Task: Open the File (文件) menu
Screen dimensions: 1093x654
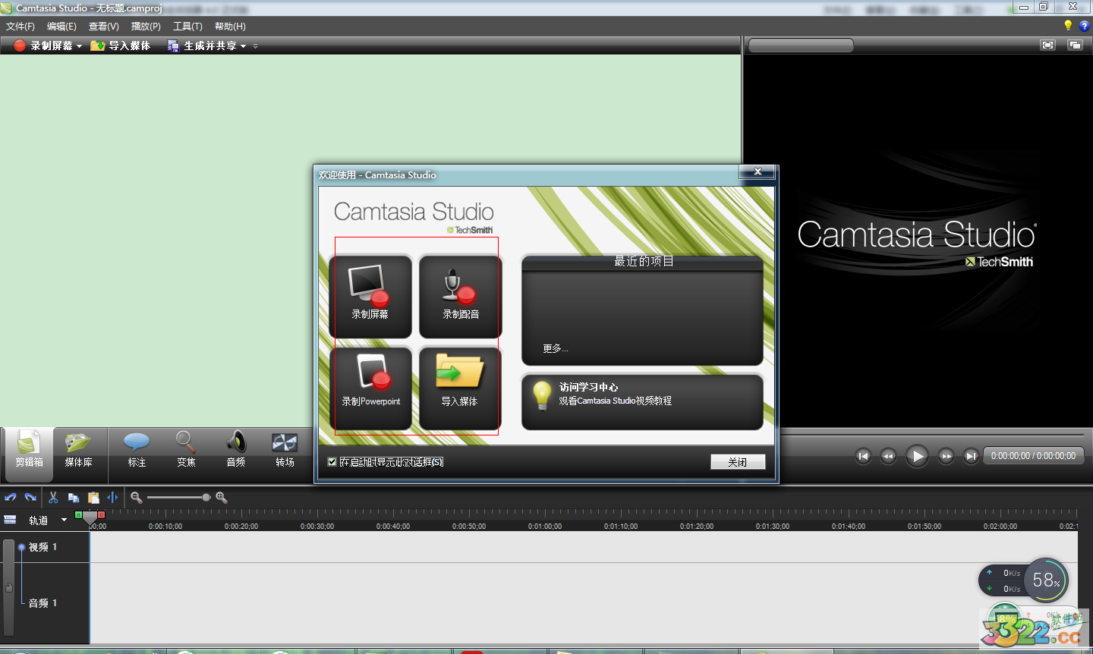Action: point(20,27)
